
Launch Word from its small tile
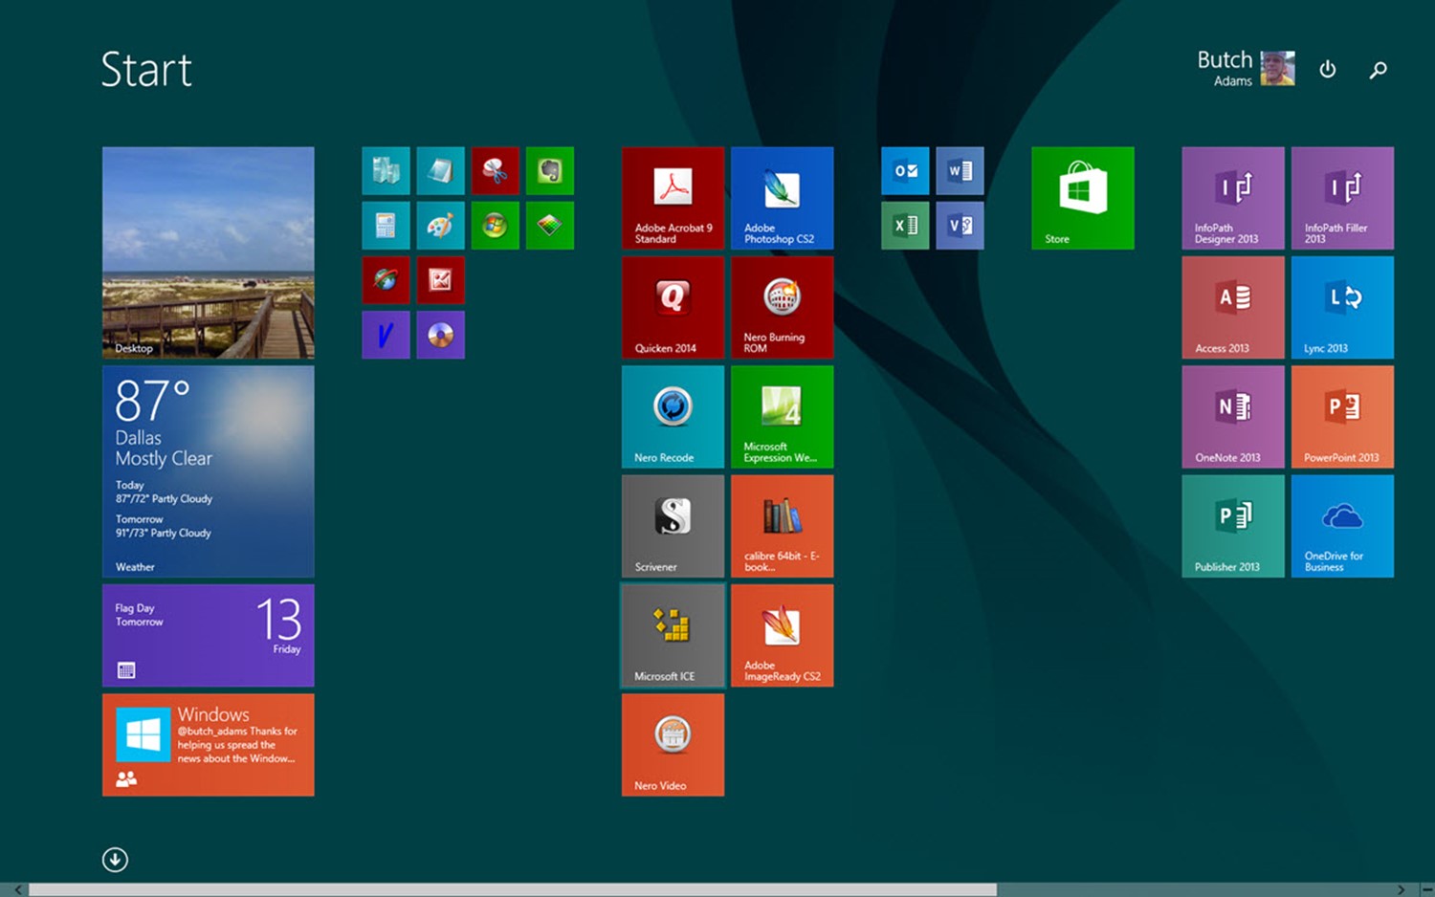click(x=960, y=171)
